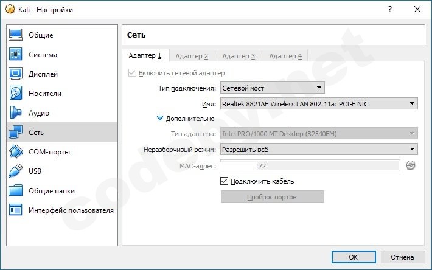Open the Общие settings icon

(x=15, y=35)
